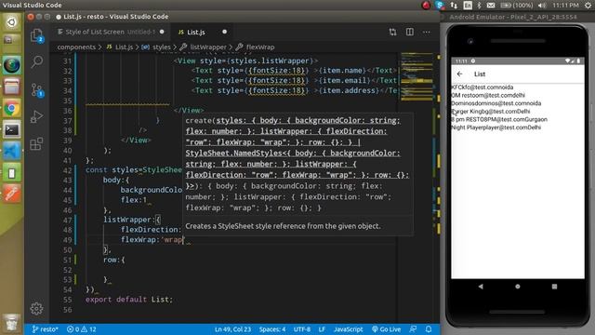Open Ubuntu dash search in launcher
The width and height of the screenshot is (595, 335).
click(x=11, y=22)
